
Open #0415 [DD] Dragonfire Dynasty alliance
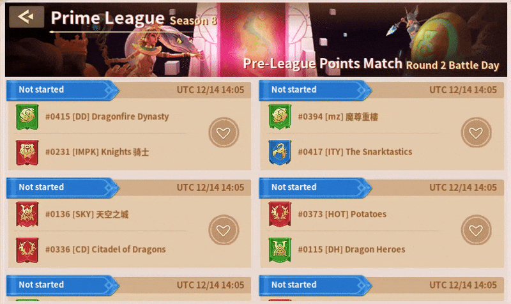(107, 117)
